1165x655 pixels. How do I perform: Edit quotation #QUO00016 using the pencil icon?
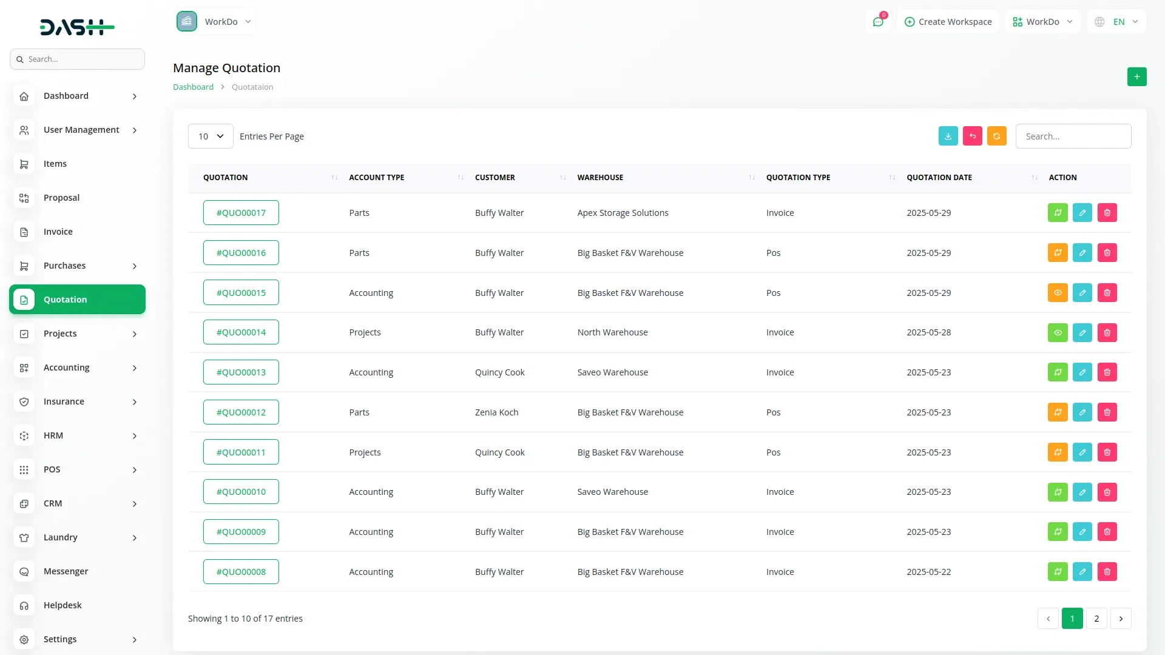(x=1082, y=253)
